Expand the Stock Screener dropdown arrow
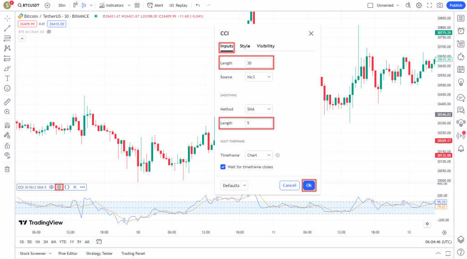Image resolution: width=467 pixels, height=259 pixels. [50, 254]
